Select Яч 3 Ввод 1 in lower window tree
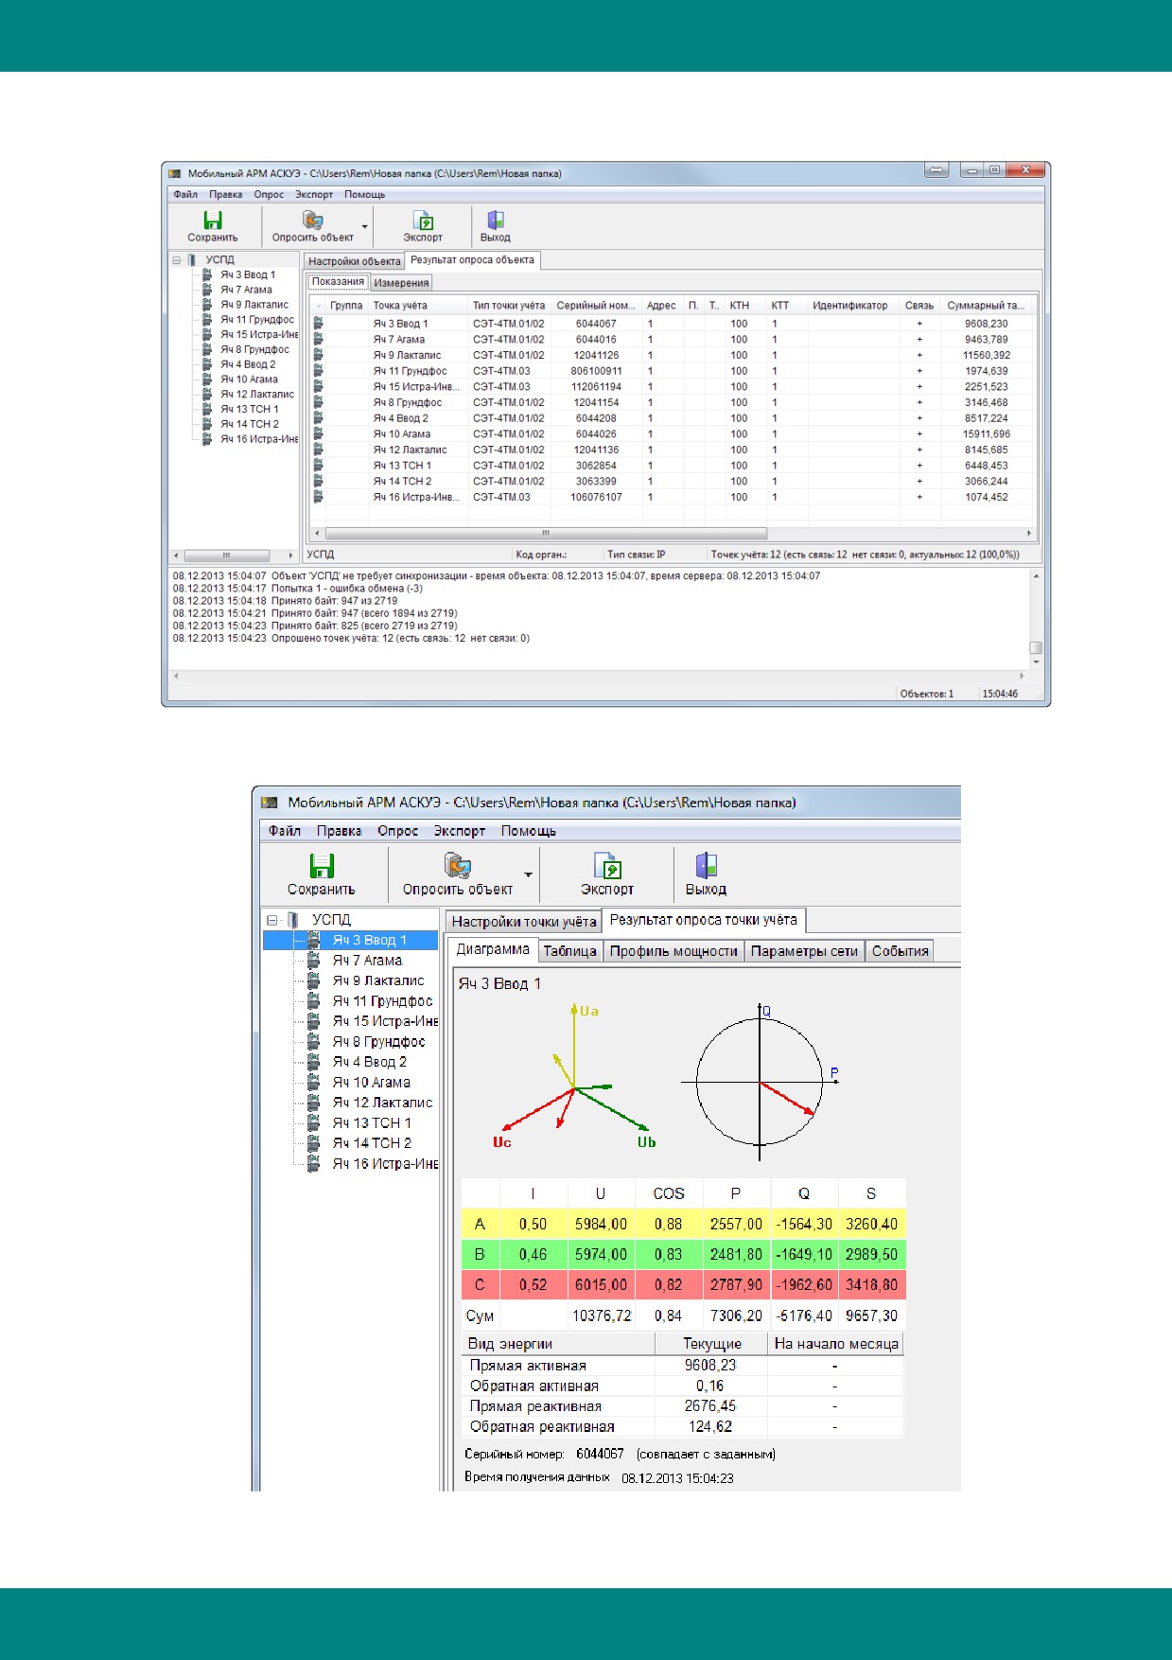The height and width of the screenshot is (1660, 1172). pyautogui.click(x=370, y=940)
